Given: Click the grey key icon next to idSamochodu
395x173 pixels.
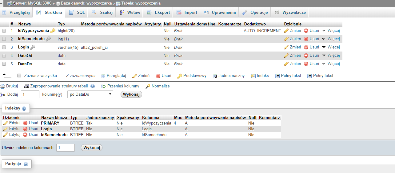Looking at the screenshot, I should [x=48, y=39].
